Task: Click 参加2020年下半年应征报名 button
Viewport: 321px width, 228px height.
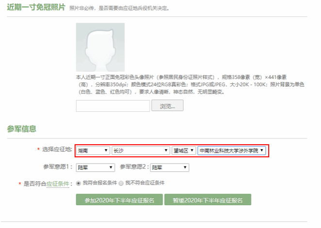Action: (119, 200)
